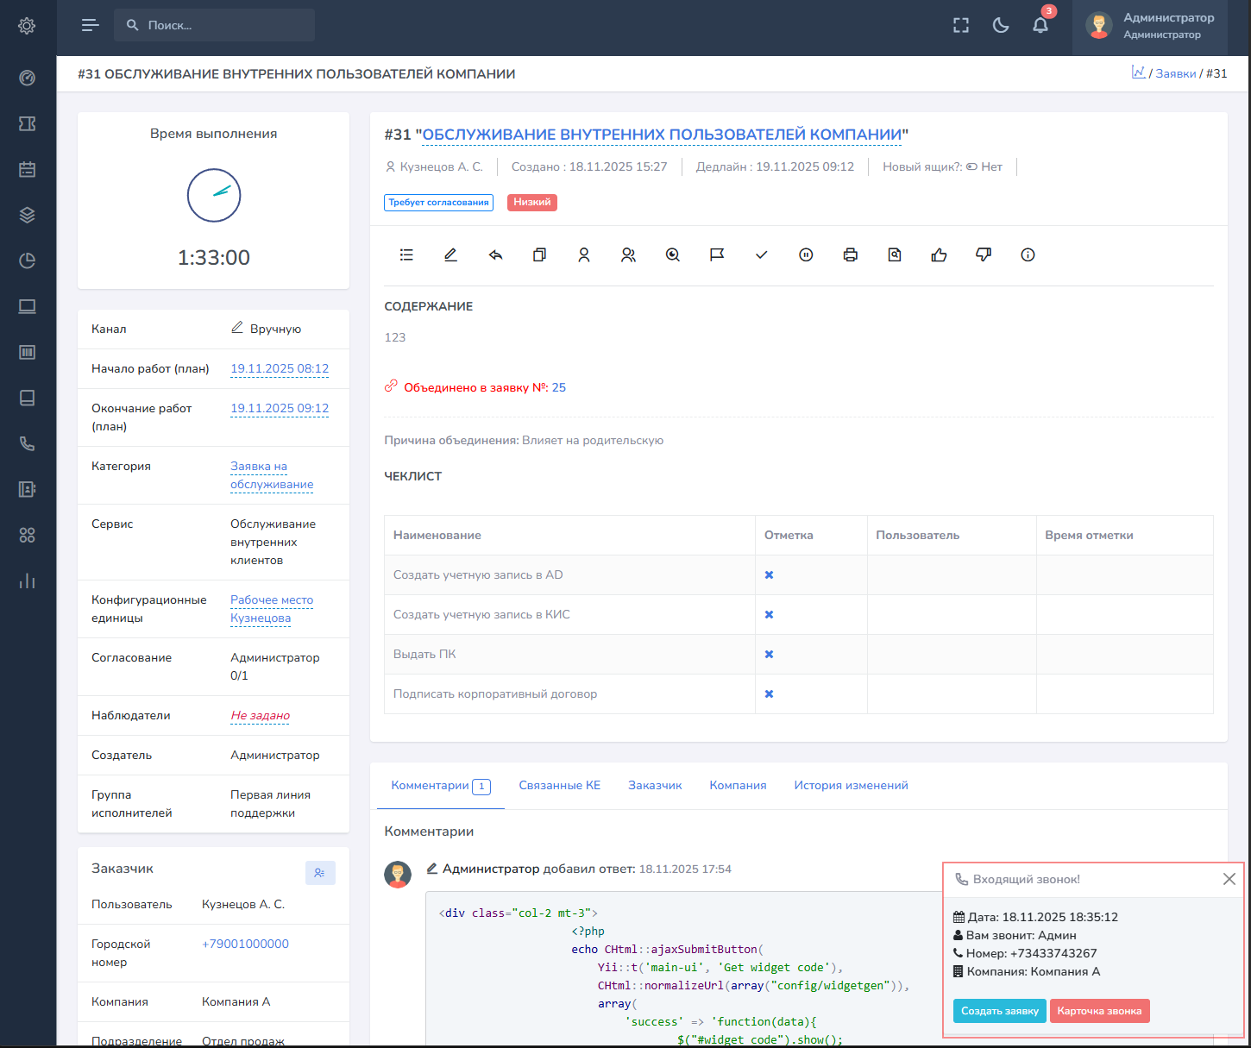Image resolution: width=1251 pixels, height=1048 pixels.
Task: Click the reply arrow icon in toolbar
Action: 495,254
